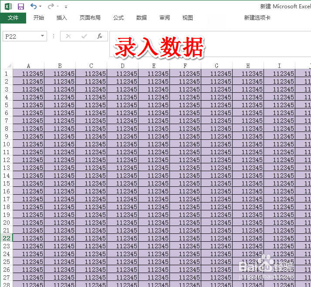Save the workbook with the floppy icon

click(21, 7)
